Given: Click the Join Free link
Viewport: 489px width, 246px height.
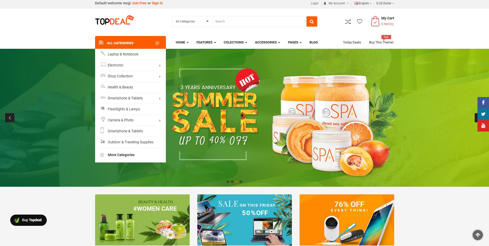Looking at the screenshot, I should [139, 3].
